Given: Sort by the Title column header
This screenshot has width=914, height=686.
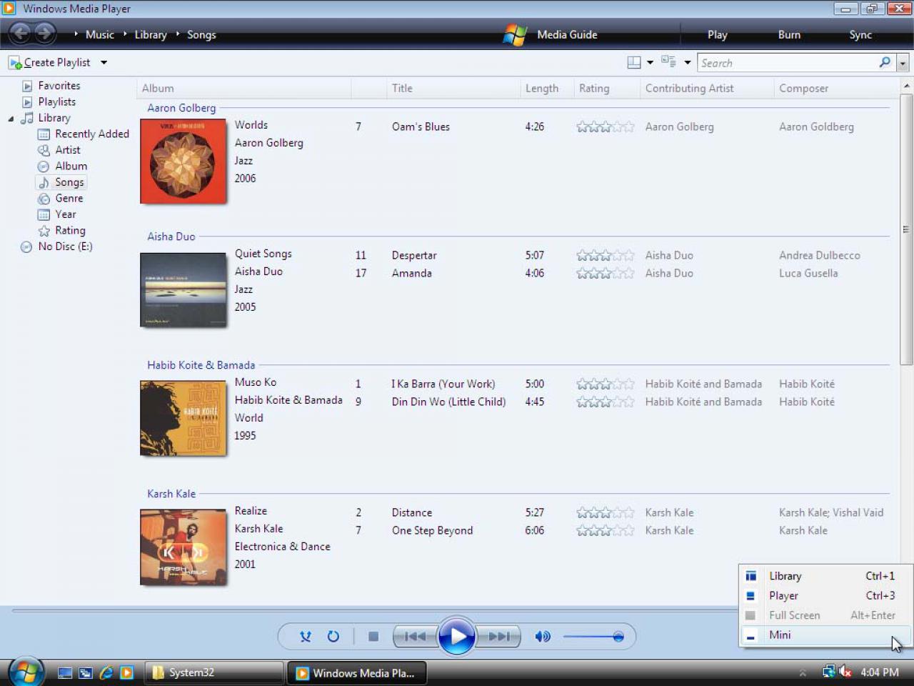Looking at the screenshot, I should (454, 89).
